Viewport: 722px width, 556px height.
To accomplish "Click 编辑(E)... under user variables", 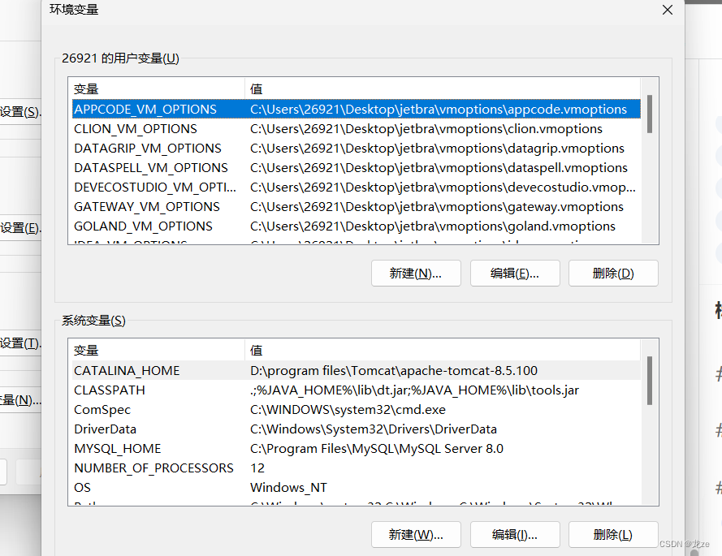I will 515,274.
